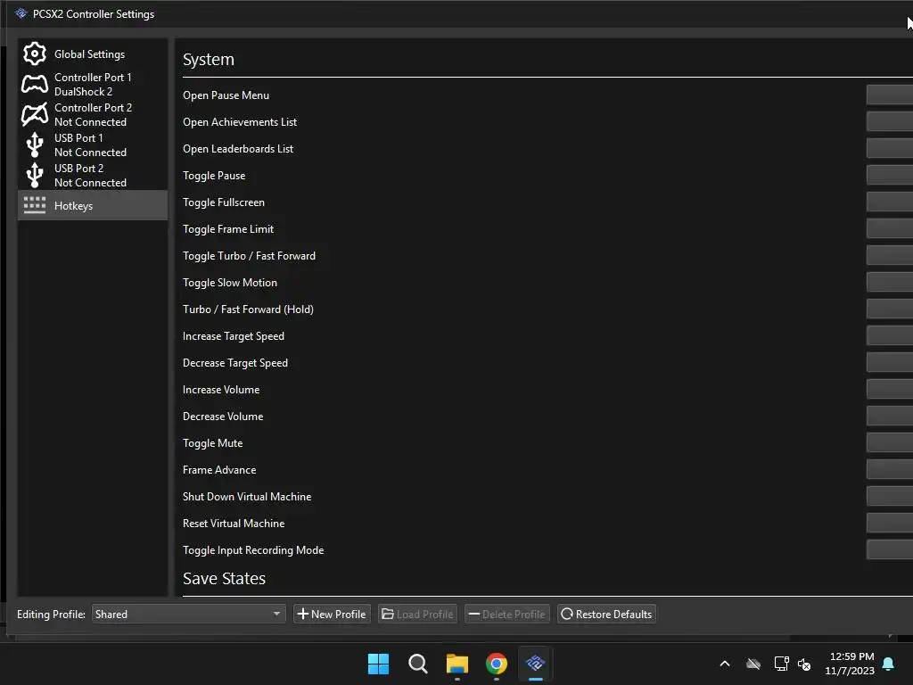The height and width of the screenshot is (685, 913).
Task: Click the USB Port 2 icon
Action: point(35,176)
